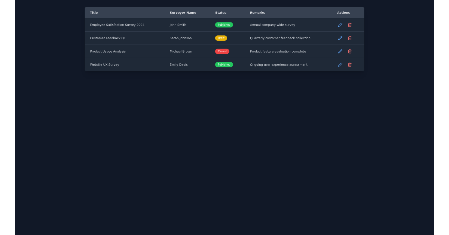Image resolution: width=449 pixels, height=235 pixels.
Task: Click the Draft status badge
Action: (221, 38)
